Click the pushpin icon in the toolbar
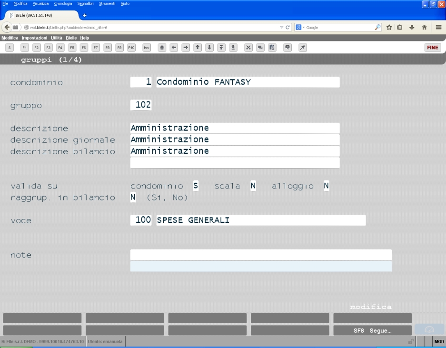446x348 pixels. point(303,48)
